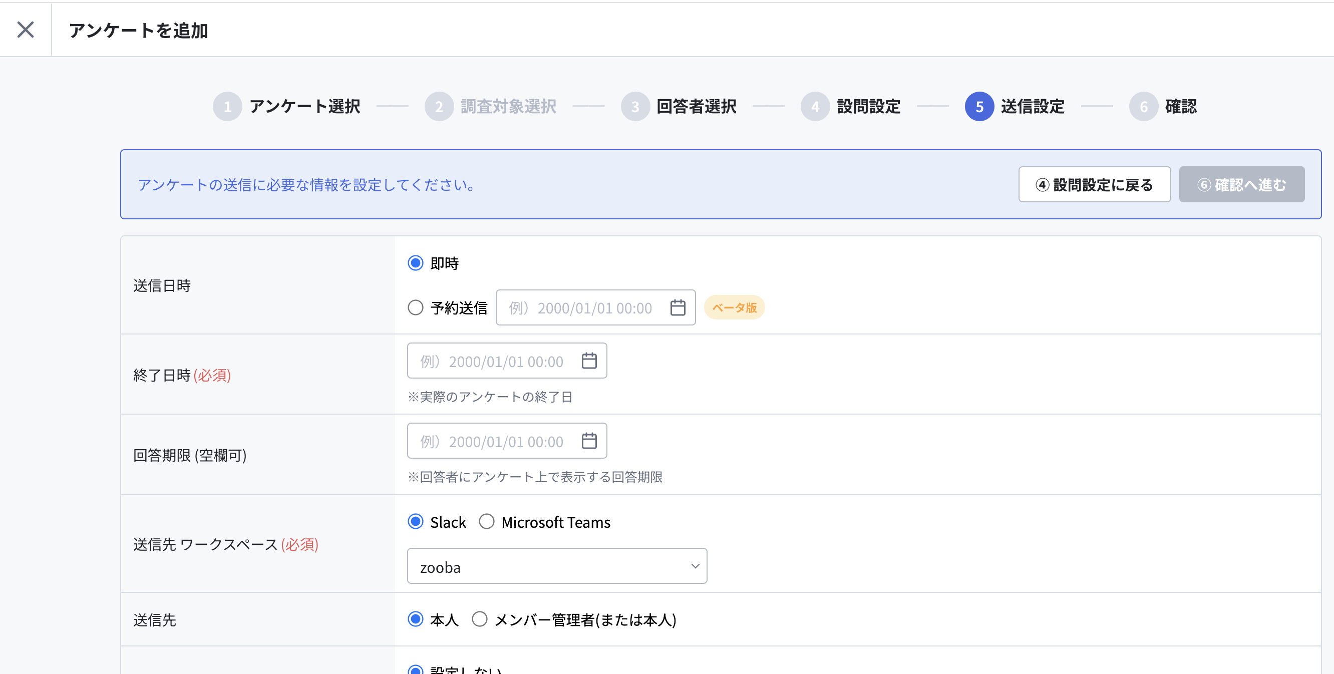1334x674 pixels.
Task: Close the アンケートを追加 dialog with X icon
Action: click(26, 30)
